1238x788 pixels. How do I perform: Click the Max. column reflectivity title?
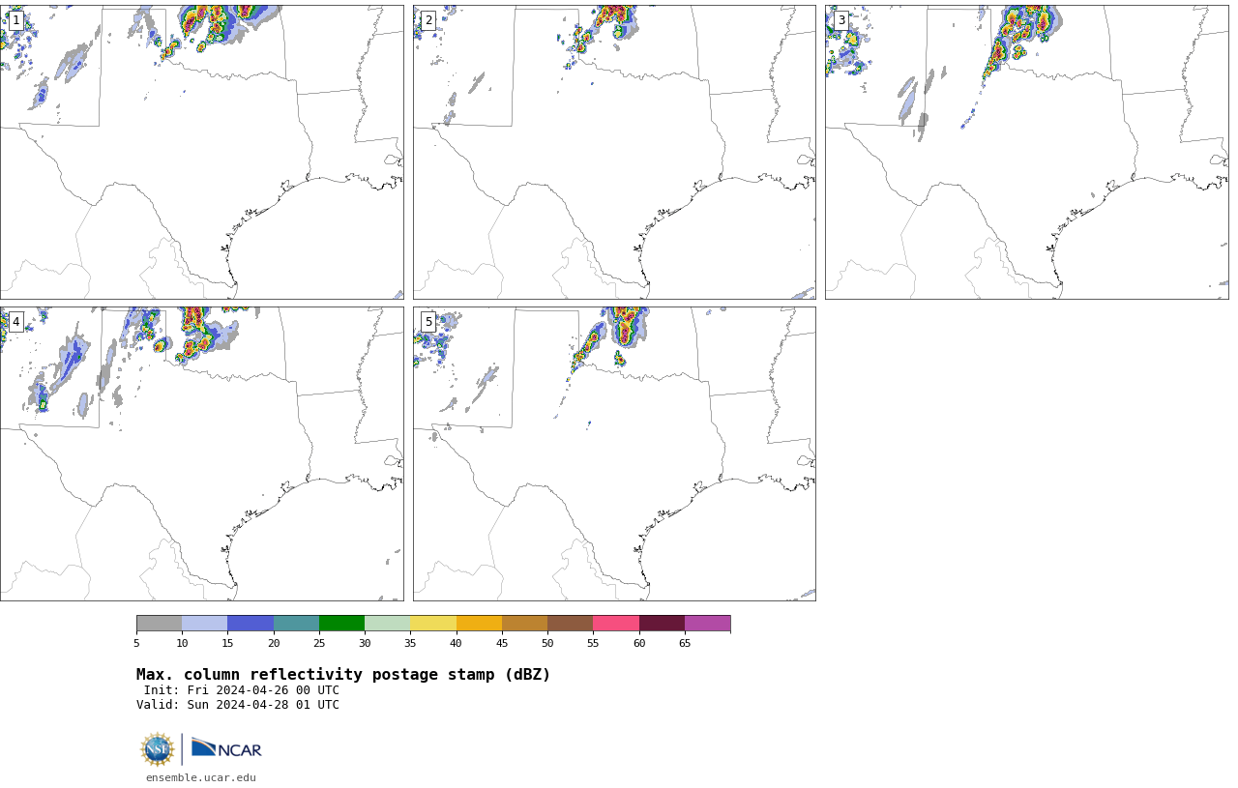343,675
